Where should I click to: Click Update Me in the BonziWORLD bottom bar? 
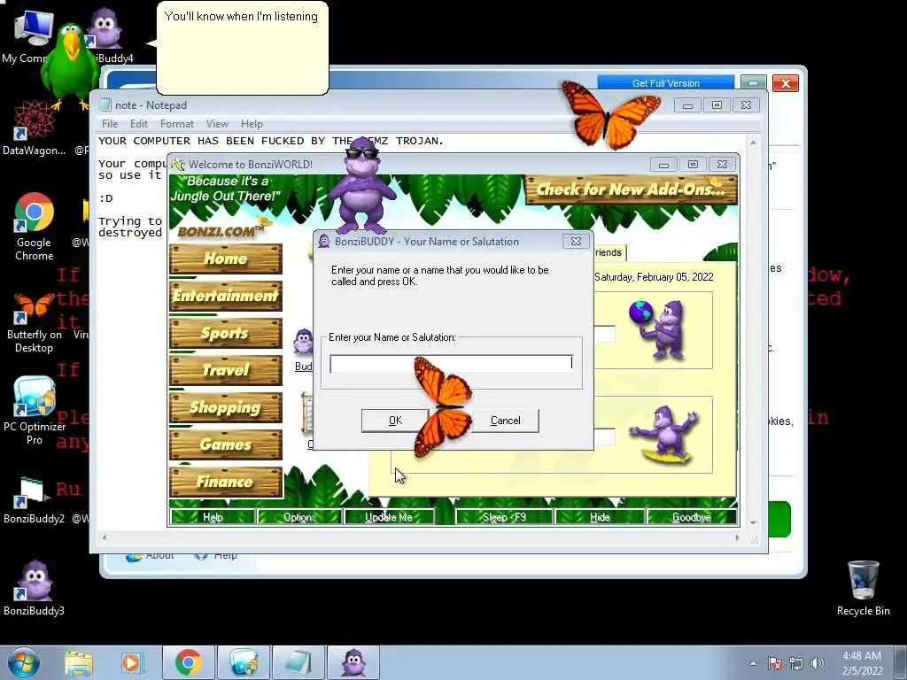coord(389,517)
